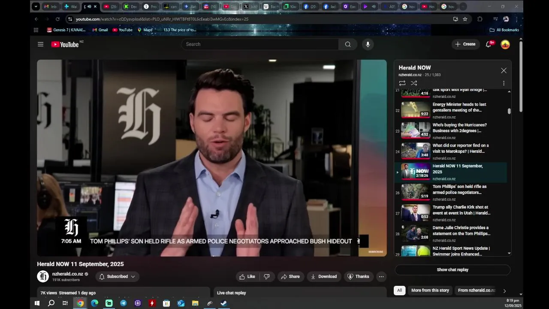Open Genesis 7 KJVAAE bookmark
Image resolution: width=549 pixels, height=309 pixels.
(66, 30)
